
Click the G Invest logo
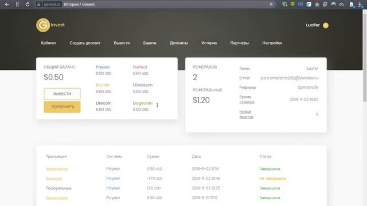click(x=50, y=25)
